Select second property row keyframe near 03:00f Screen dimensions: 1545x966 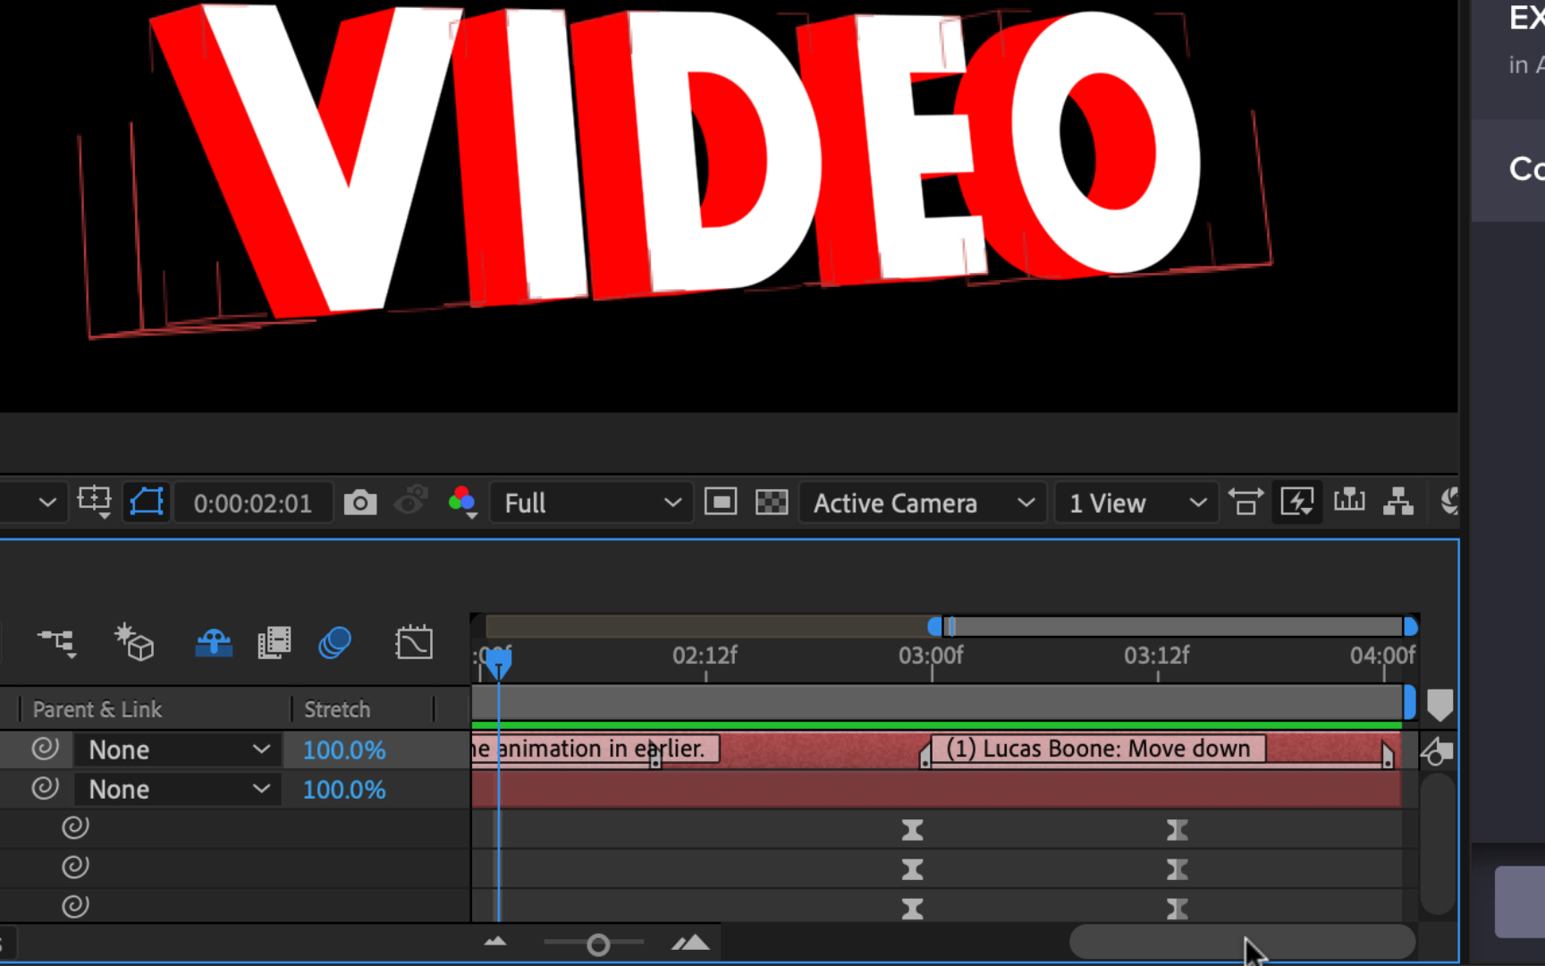(x=912, y=869)
